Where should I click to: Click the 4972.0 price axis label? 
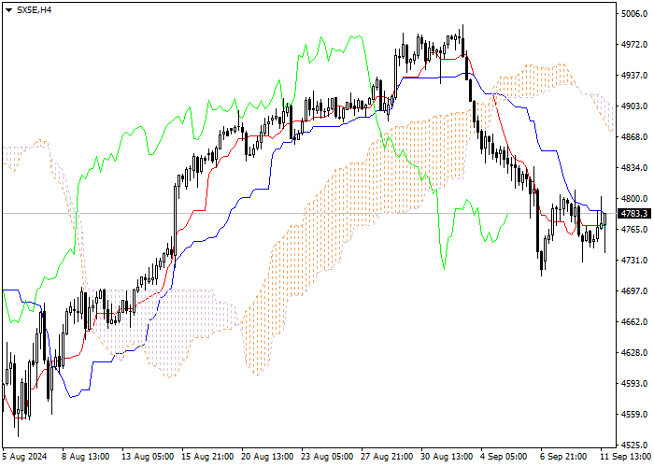tap(634, 45)
